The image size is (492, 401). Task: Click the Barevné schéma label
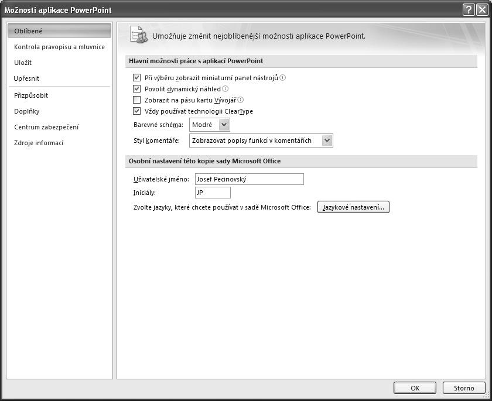click(158, 125)
